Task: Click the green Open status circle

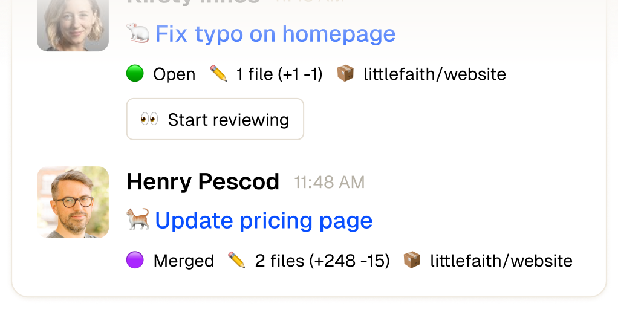Action: (135, 74)
